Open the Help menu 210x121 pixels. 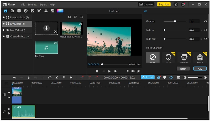click(52, 4)
